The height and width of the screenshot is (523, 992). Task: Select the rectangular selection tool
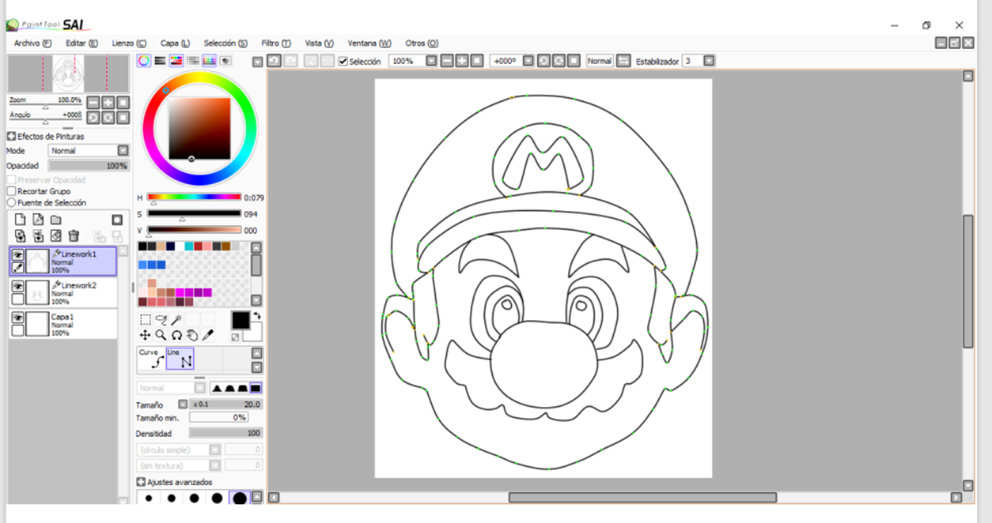[146, 320]
